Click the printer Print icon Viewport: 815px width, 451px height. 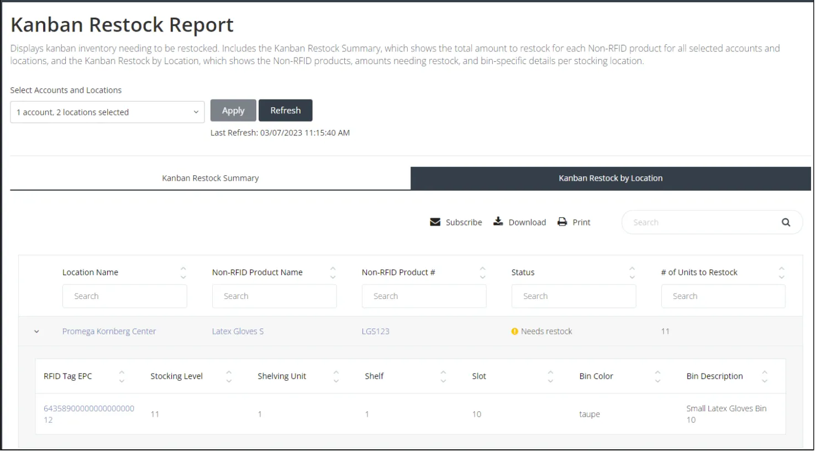pos(562,222)
